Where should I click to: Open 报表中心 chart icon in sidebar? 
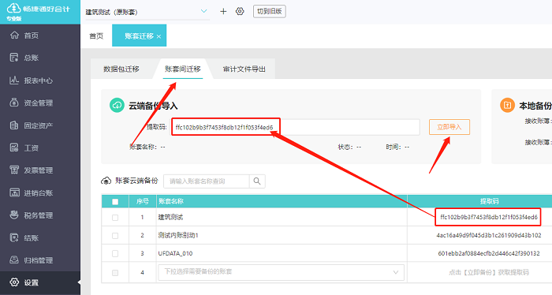[x=14, y=80]
